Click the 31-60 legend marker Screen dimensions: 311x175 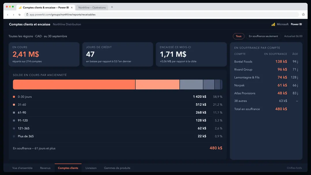tap(14, 105)
